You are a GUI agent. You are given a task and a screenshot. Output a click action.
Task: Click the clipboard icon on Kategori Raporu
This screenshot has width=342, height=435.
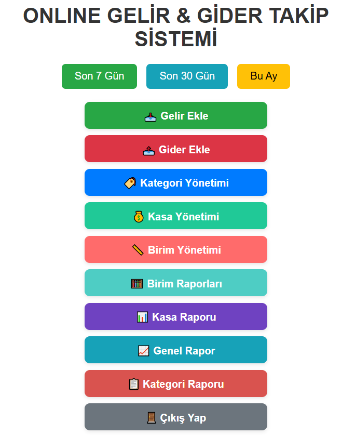(x=133, y=384)
